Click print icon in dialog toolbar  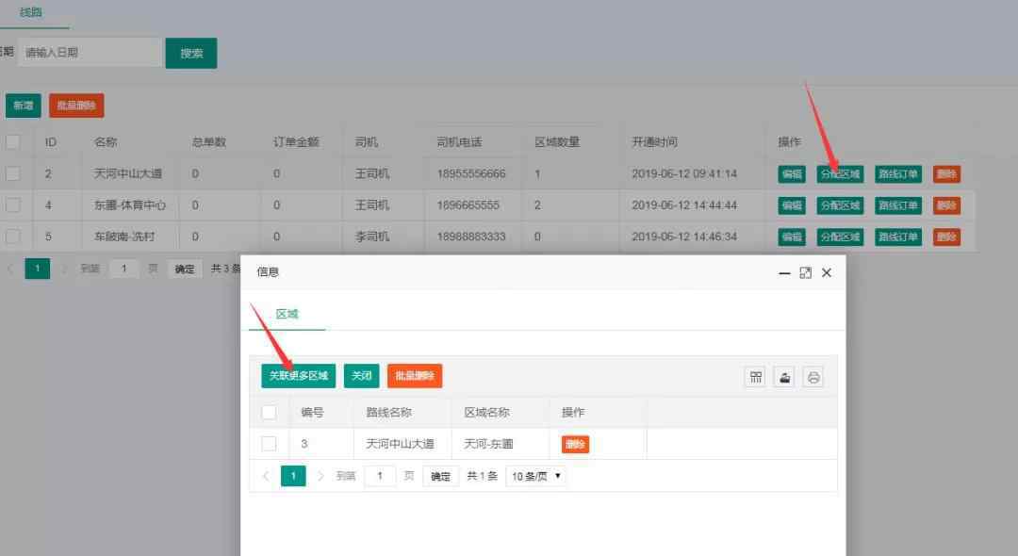click(813, 377)
